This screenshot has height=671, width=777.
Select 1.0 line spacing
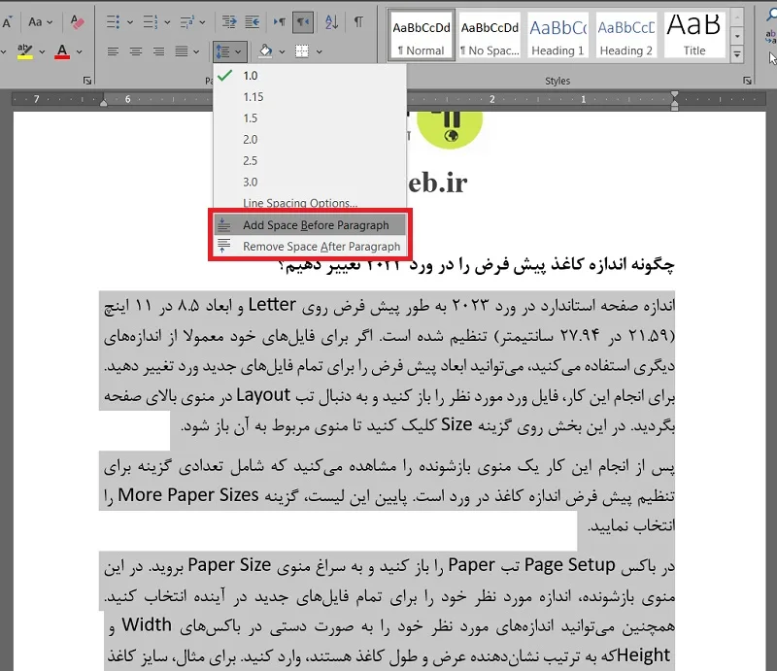tap(310, 76)
